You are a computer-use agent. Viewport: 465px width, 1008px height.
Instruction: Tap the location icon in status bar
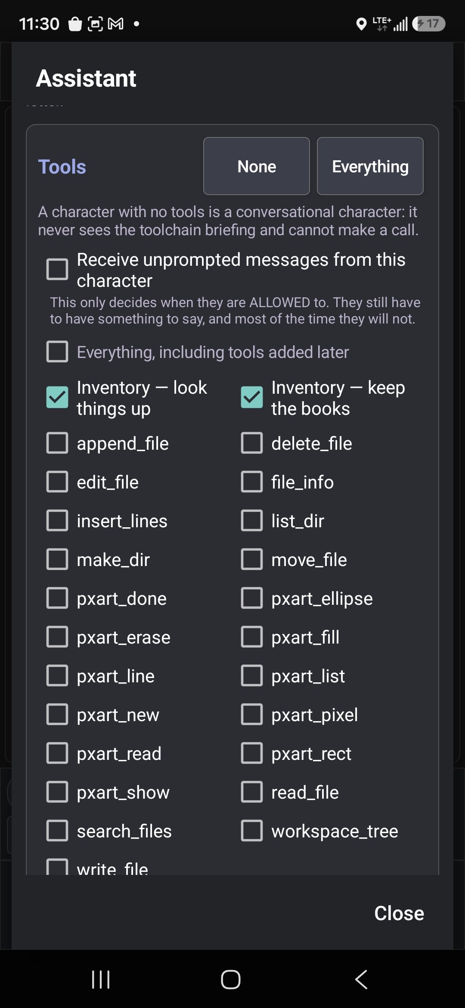[x=361, y=24]
